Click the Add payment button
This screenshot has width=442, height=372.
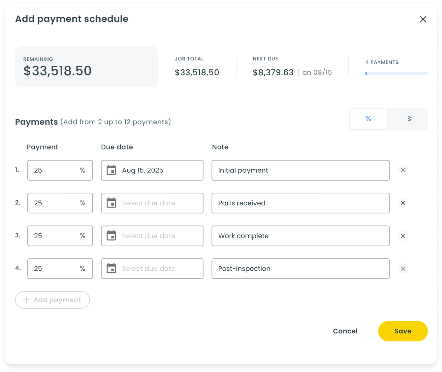pos(52,300)
